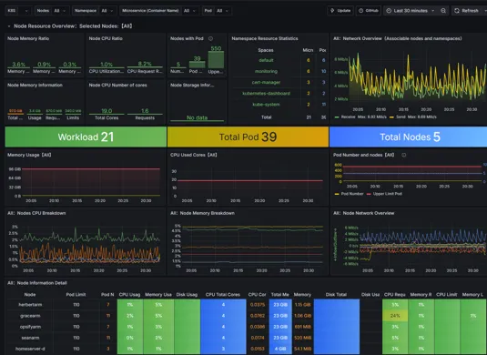Sort node table by CPU Total Cores column

[223, 294]
